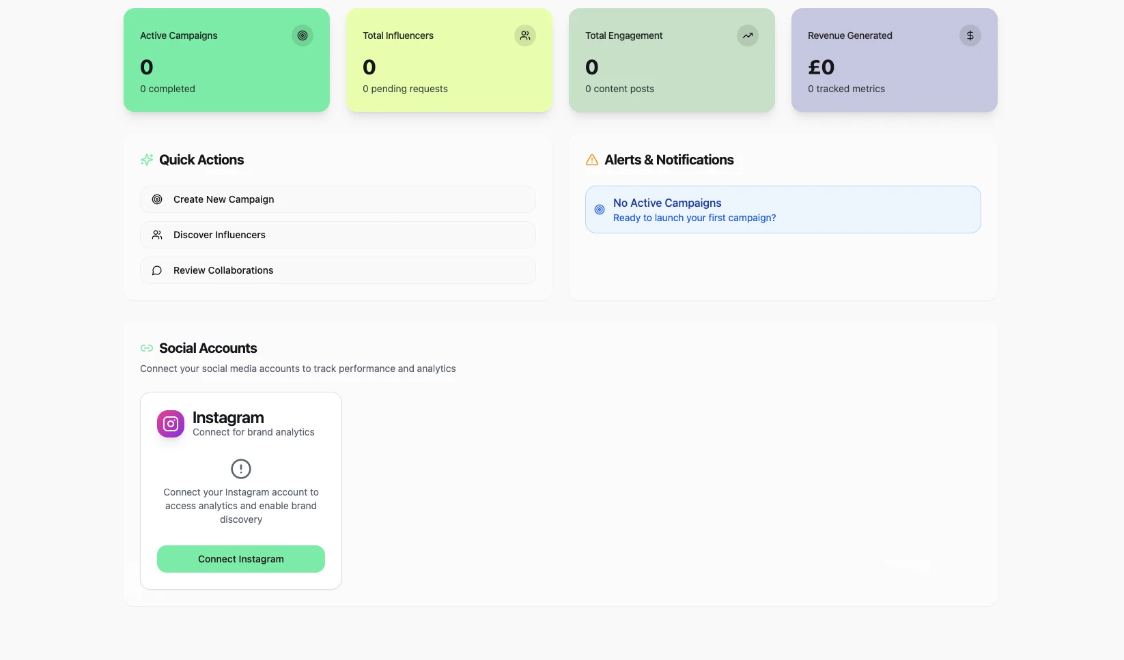The image size is (1124, 660).
Task: Click the Instagram logo icon
Action: 171,424
